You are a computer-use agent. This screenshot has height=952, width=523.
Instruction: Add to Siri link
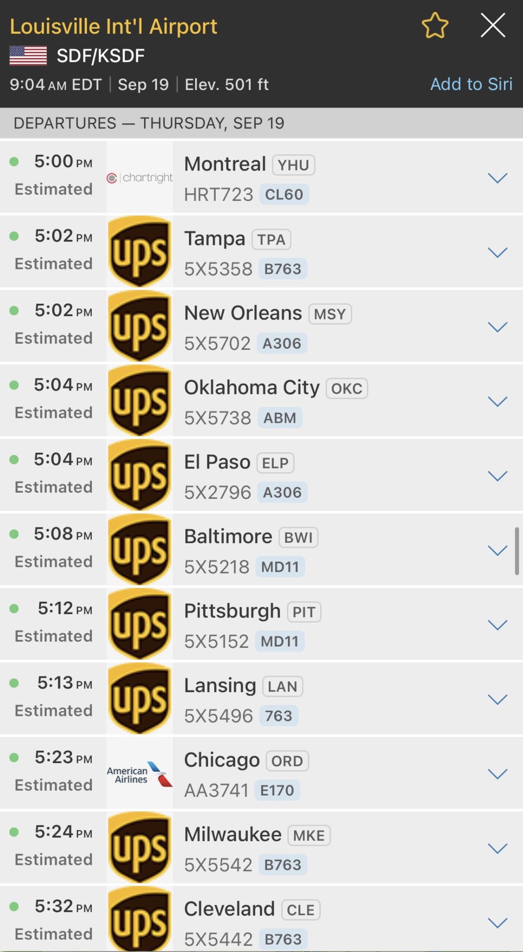(x=471, y=84)
